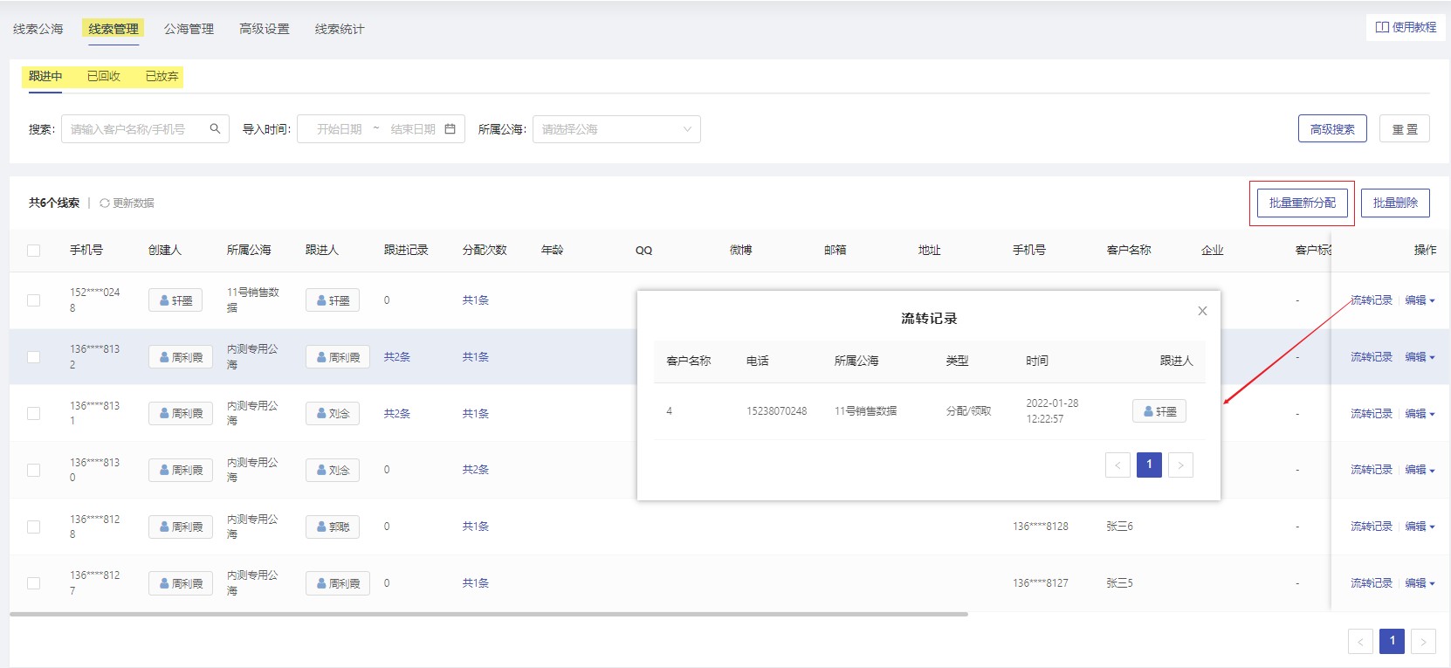Open 共2条 follow records in row 136****8132

click(397, 357)
